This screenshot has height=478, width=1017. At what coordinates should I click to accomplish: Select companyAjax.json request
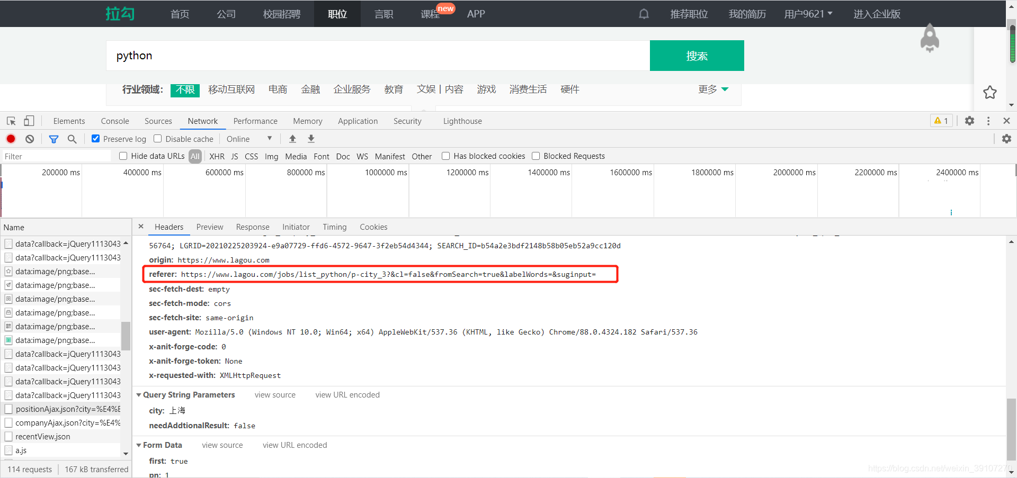[60, 422]
